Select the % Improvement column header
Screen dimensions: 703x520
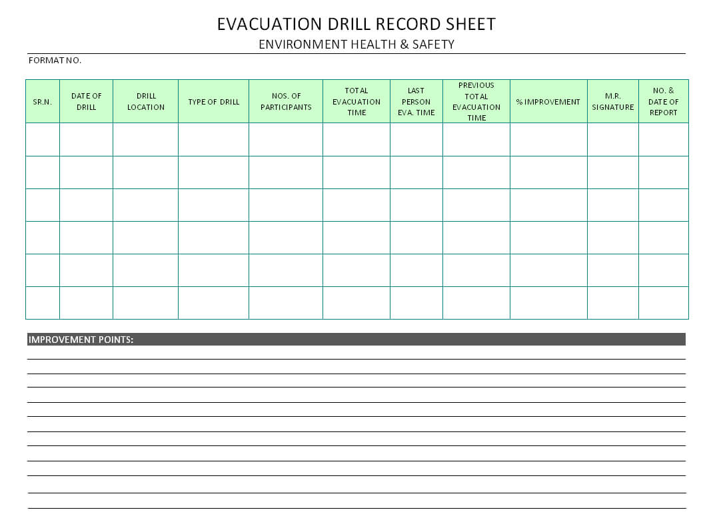[x=548, y=102]
